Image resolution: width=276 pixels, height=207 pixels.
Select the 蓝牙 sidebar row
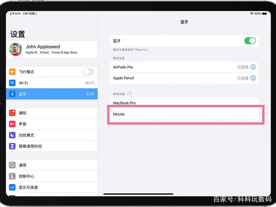point(52,94)
